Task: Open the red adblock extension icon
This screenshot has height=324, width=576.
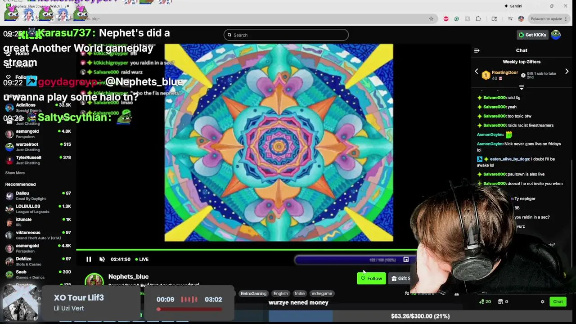Action: 446,19
